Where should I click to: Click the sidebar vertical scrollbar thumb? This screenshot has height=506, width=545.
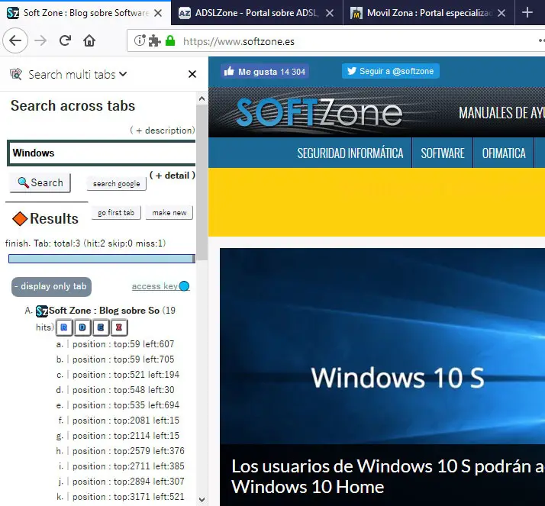202,182
